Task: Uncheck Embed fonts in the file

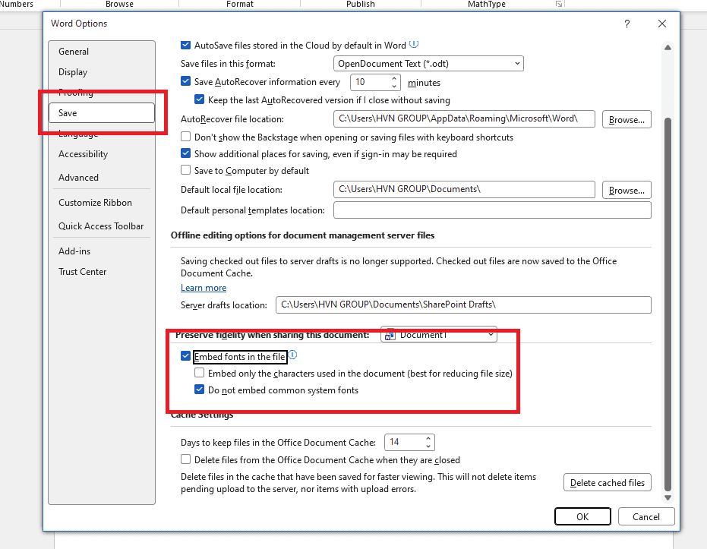Action: click(x=185, y=356)
